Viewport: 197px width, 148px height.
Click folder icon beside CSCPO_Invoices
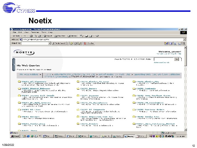tap(78, 96)
